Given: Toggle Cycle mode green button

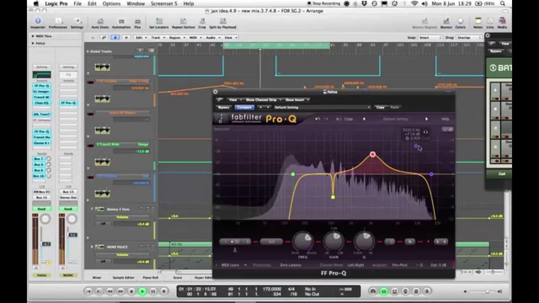Looking at the screenshot, I should [384, 291].
